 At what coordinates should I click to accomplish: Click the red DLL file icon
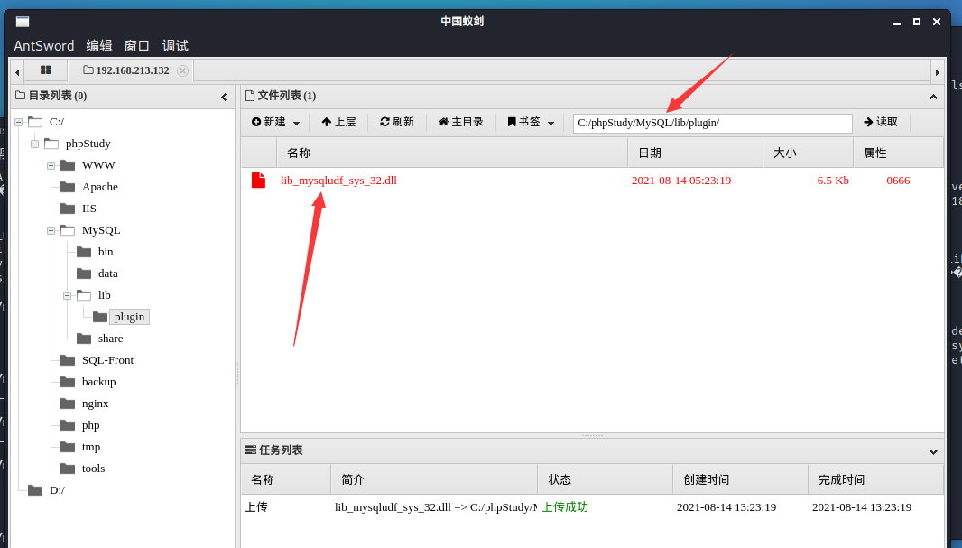[258, 181]
